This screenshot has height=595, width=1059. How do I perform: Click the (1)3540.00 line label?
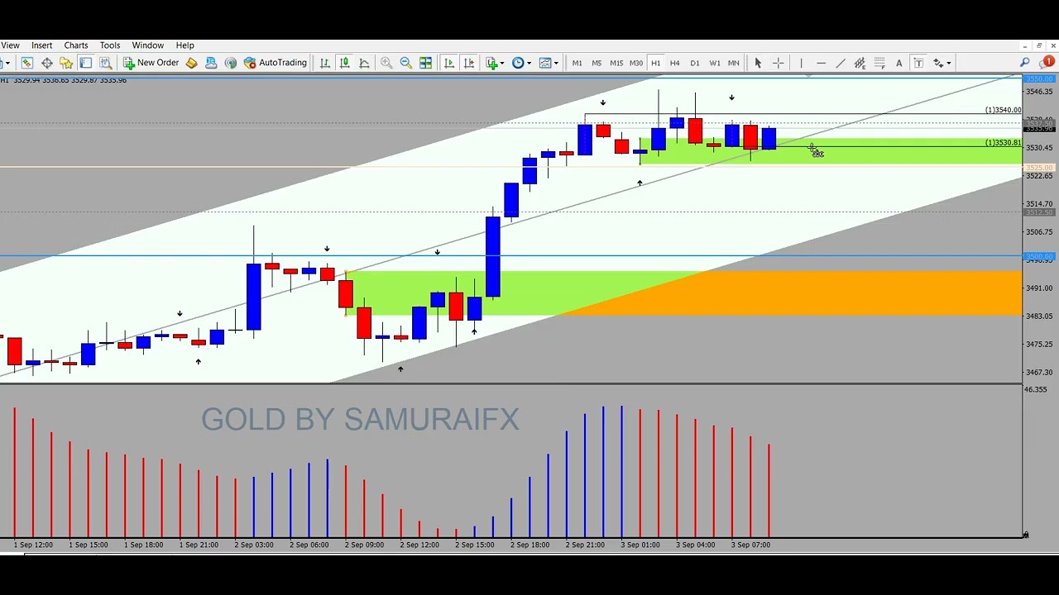coord(1003,110)
